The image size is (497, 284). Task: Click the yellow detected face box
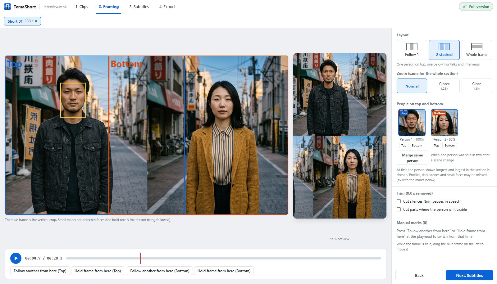pos(73,100)
